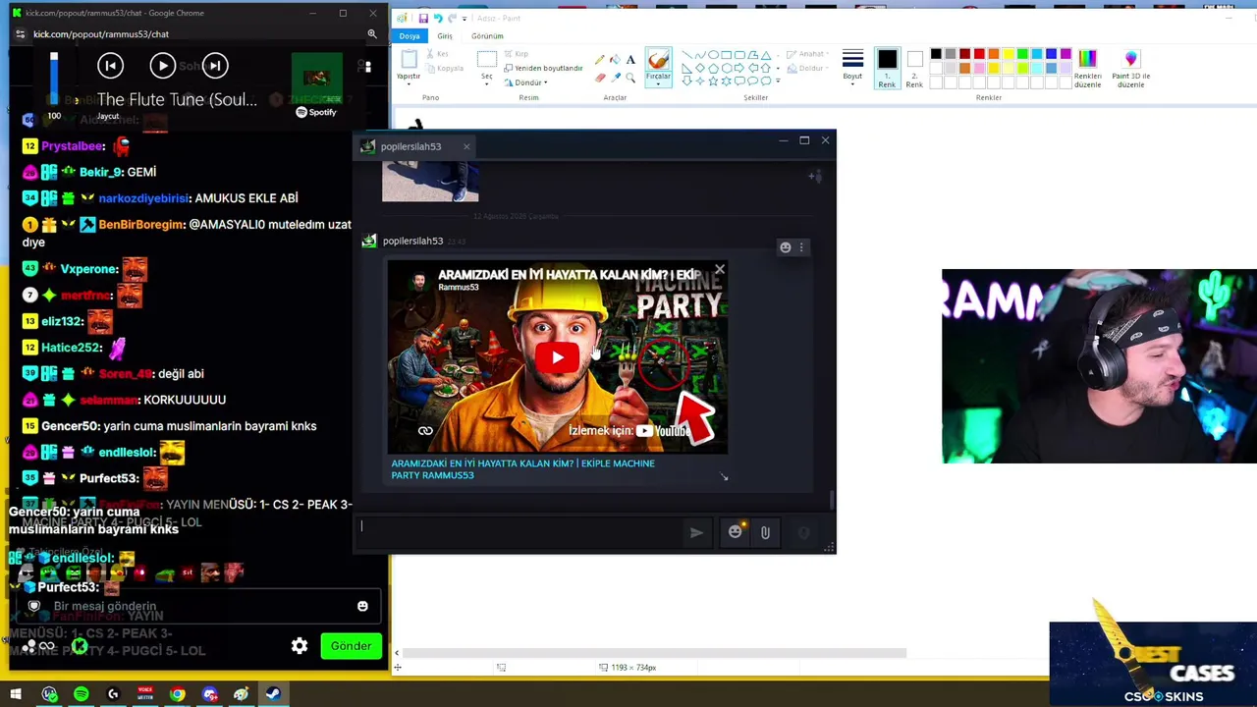Click the green Kick logo icon below chat

point(80,646)
